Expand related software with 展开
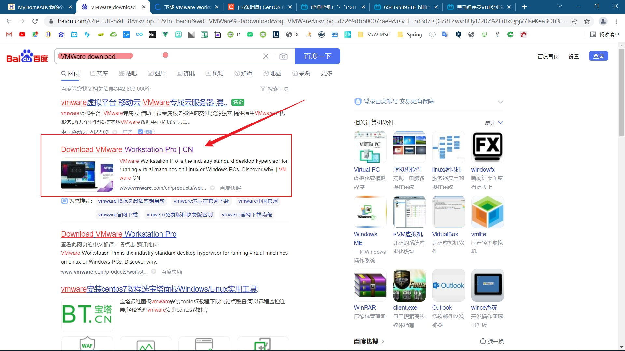 (x=494, y=123)
